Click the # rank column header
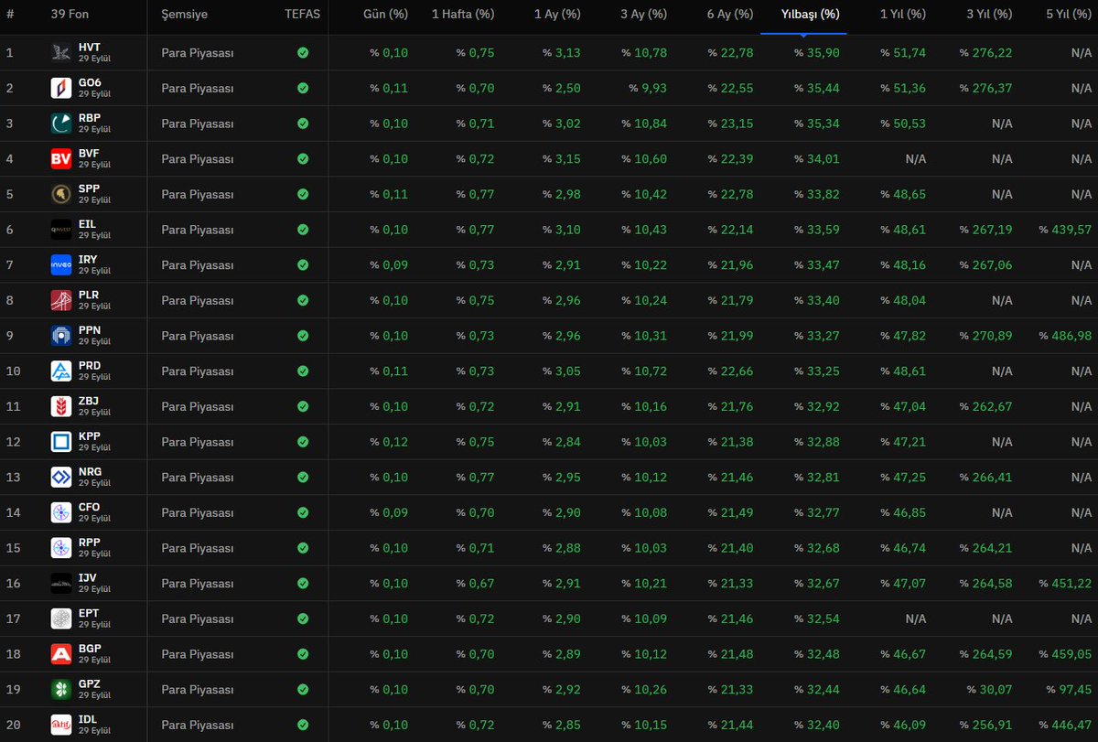This screenshot has width=1098, height=742. click(x=10, y=15)
